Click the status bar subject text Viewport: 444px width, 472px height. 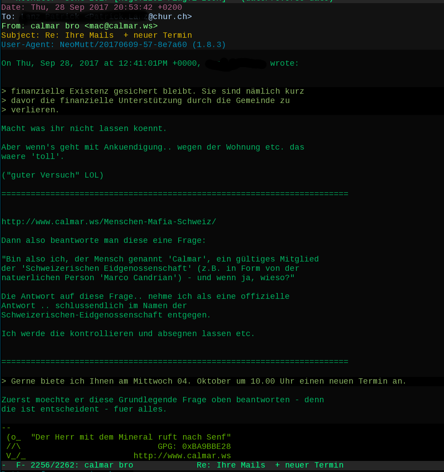(x=270, y=465)
